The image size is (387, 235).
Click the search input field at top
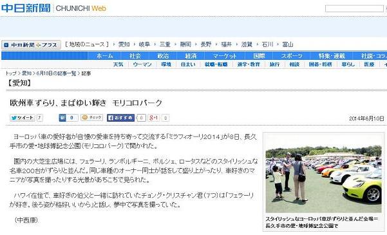coord(354,8)
